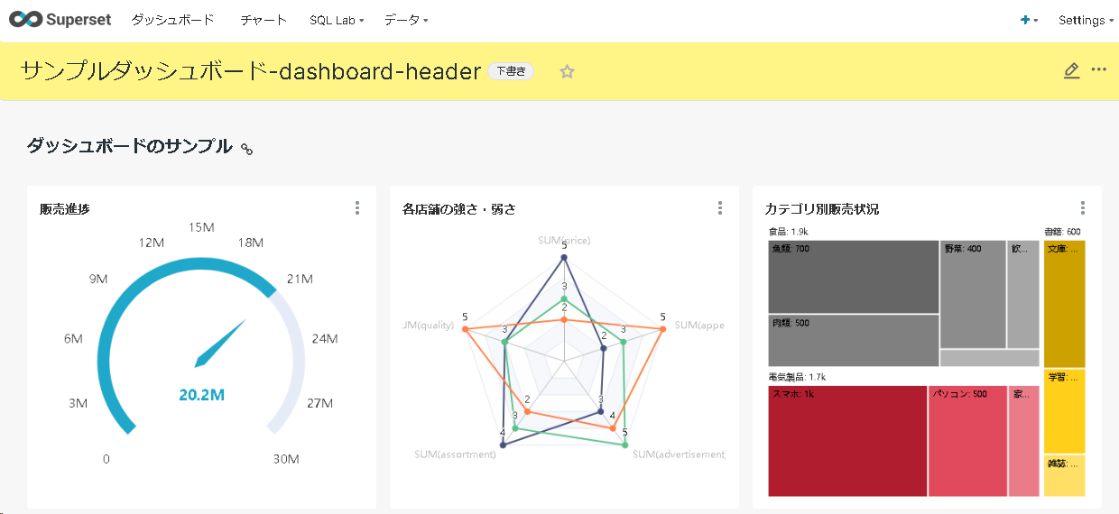Open the ダッシュボード menu item
This screenshot has width=1119, height=514.
coord(172,20)
